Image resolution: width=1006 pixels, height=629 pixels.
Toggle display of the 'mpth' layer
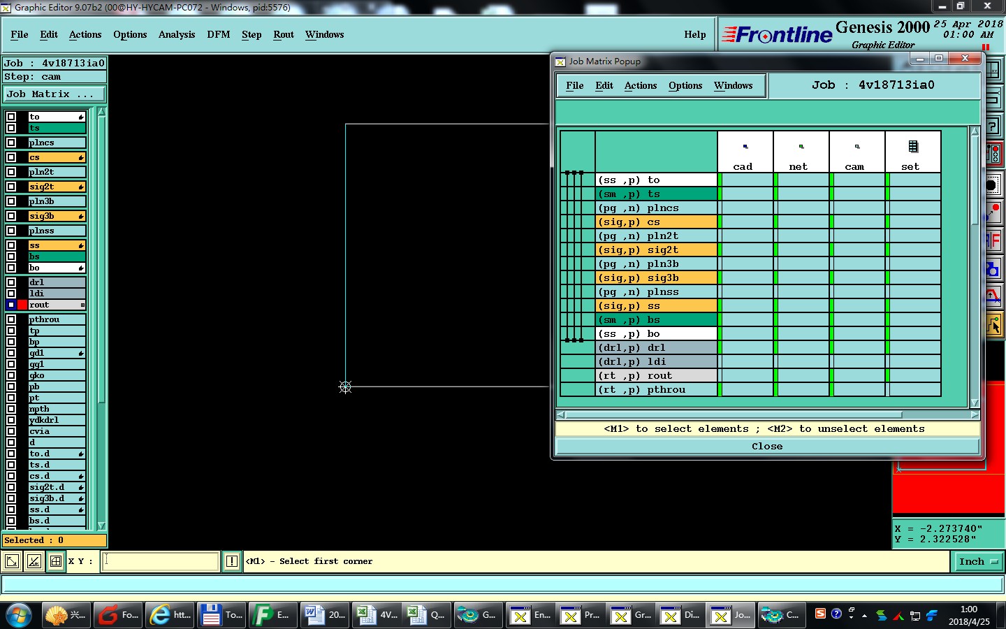coord(11,409)
